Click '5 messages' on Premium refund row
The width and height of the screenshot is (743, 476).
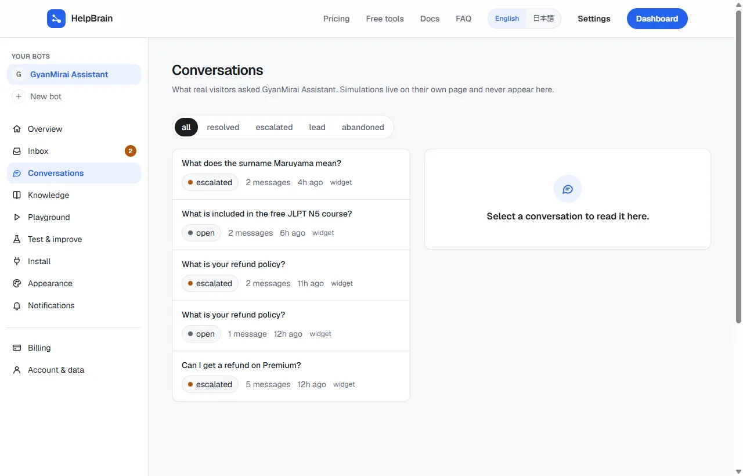(x=268, y=384)
